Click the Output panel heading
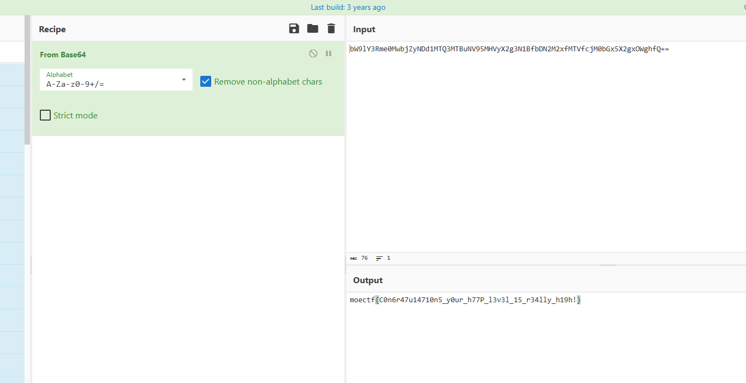 coord(368,280)
